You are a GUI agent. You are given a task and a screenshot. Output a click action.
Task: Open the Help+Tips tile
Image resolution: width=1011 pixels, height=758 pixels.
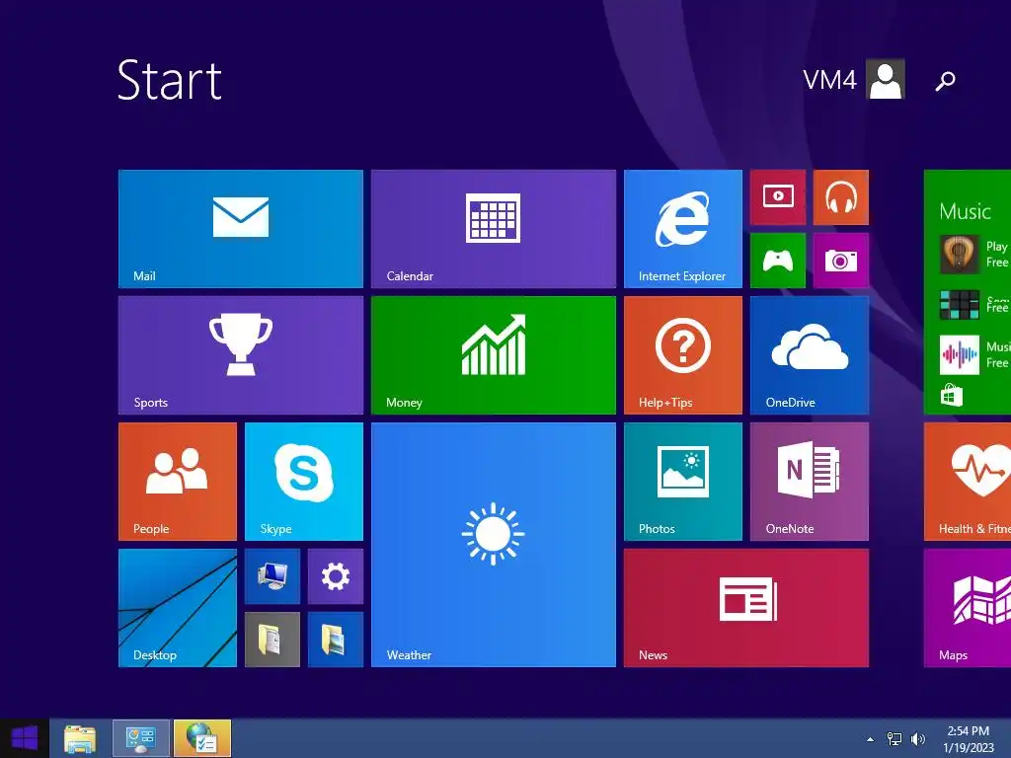[683, 355]
